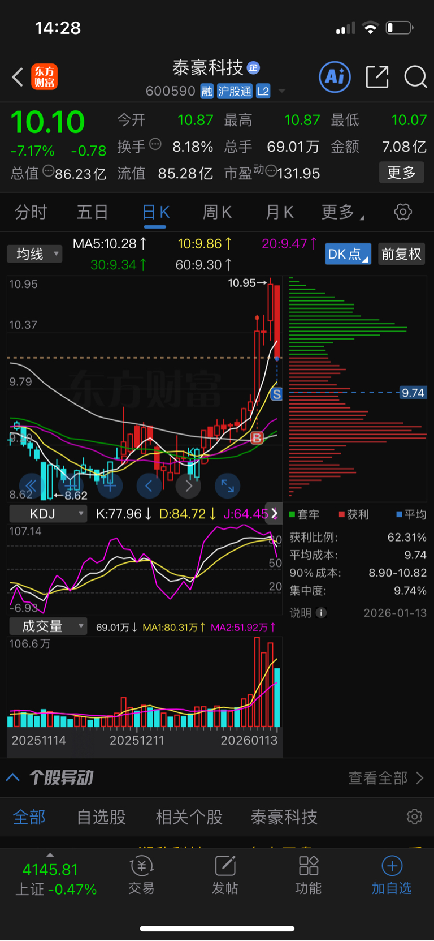This screenshot has height=941, width=434.
Task: Tap the volume bar chart area
Action: pos(145,682)
